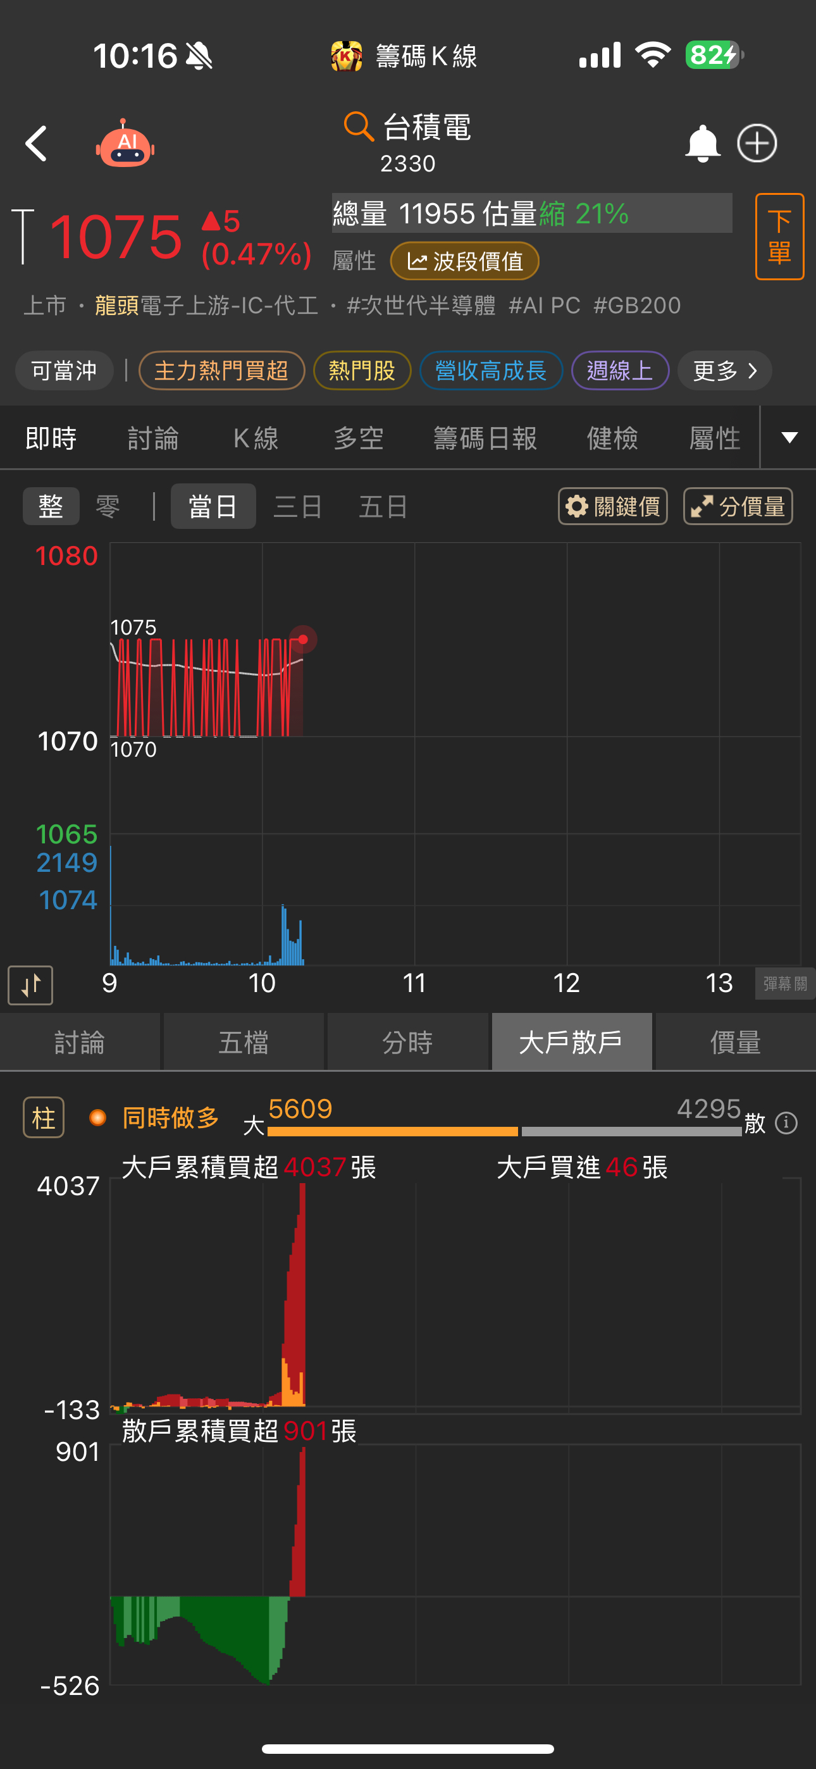This screenshot has width=816, height=1769.
Task: Open the 價量 panel tab
Action: click(x=736, y=1043)
